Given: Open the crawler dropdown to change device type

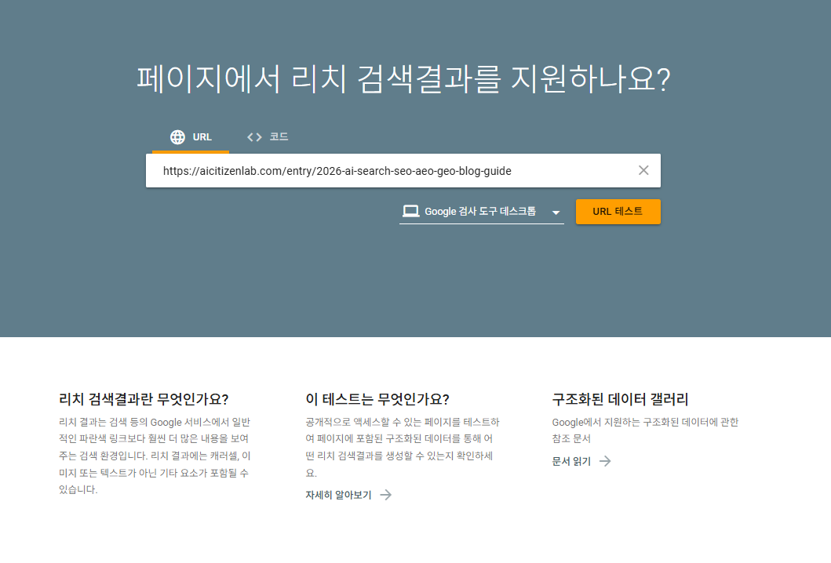Looking at the screenshot, I should coord(480,211).
